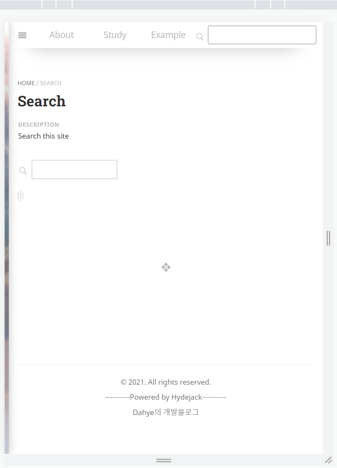The image size is (337, 468).
Task: Click the diagonal corner resize grip
Action: point(329,460)
